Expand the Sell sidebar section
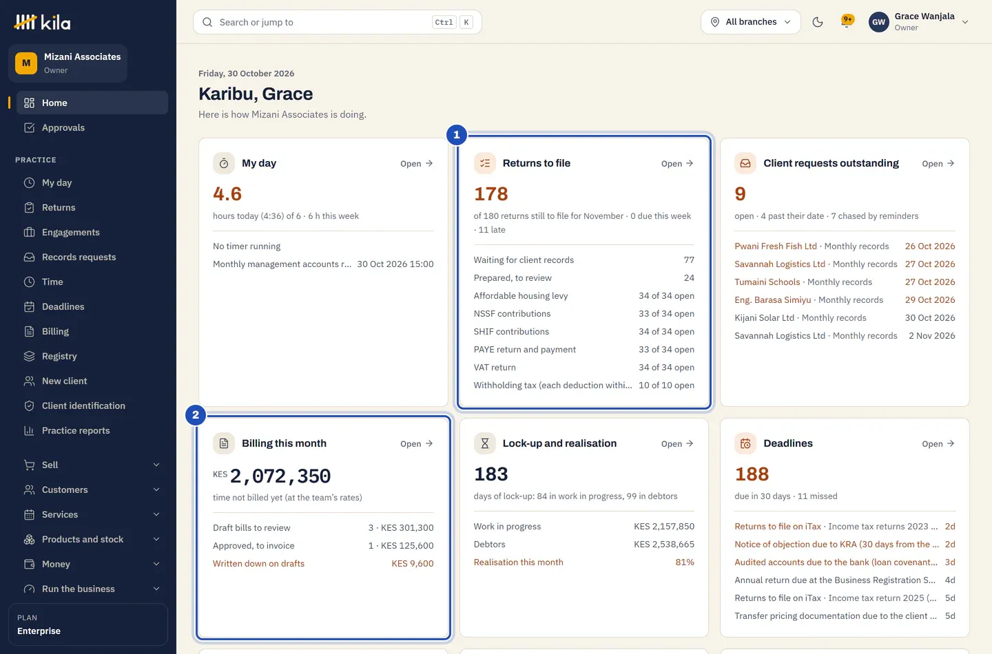992x654 pixels. coord(92,465)
